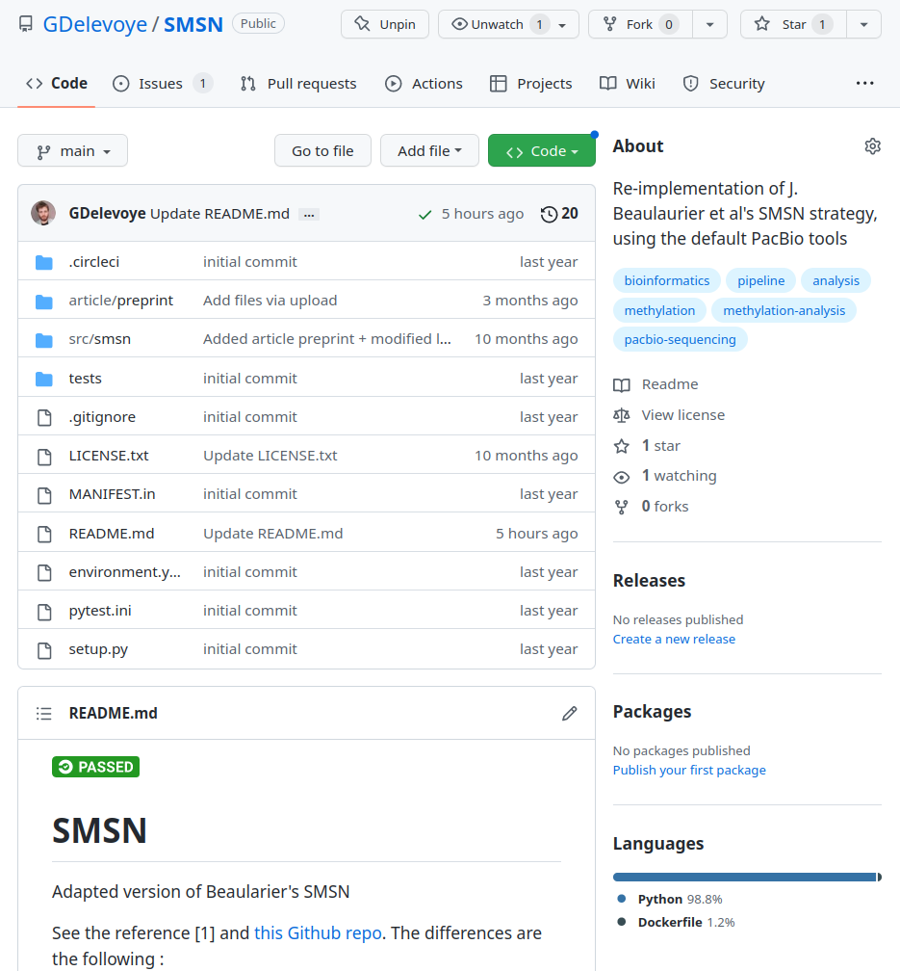Viewport: 900px width, 971px height.
Task: Click the star icon beside 1 star
Action: click(x=622, y=446)
